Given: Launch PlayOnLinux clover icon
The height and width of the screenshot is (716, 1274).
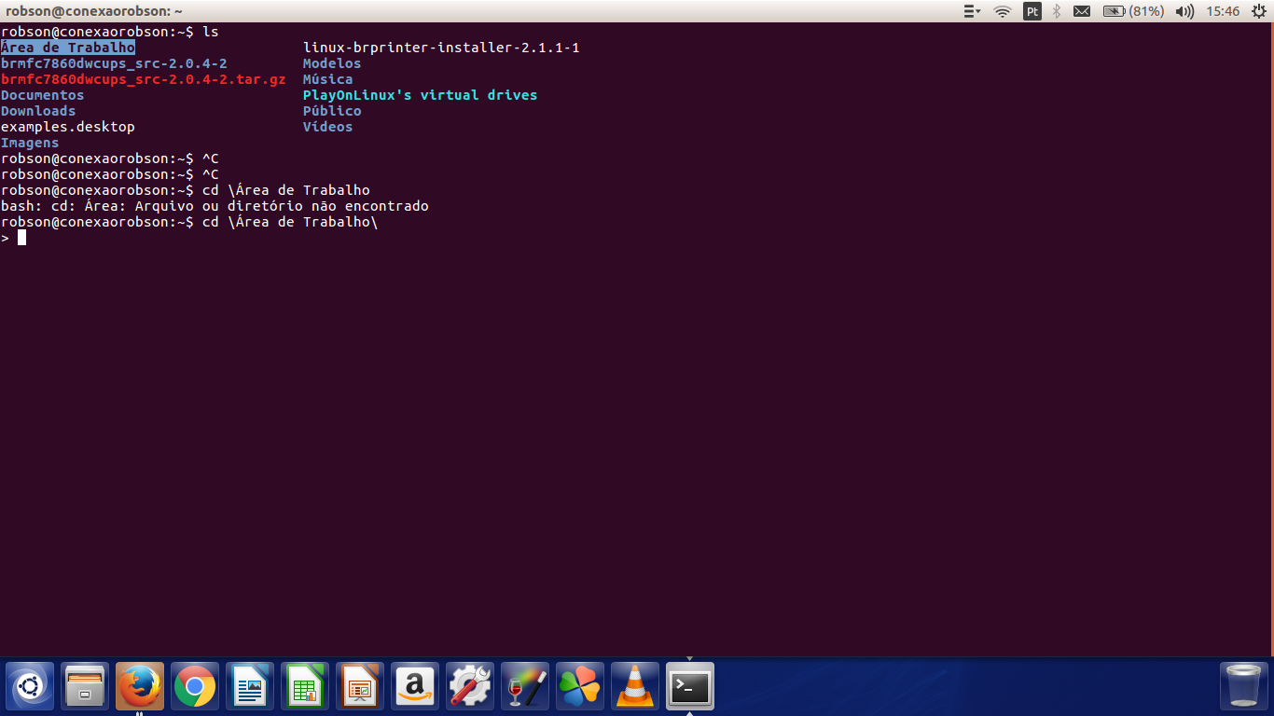Looking at the screenshot, I should [580, 687].
